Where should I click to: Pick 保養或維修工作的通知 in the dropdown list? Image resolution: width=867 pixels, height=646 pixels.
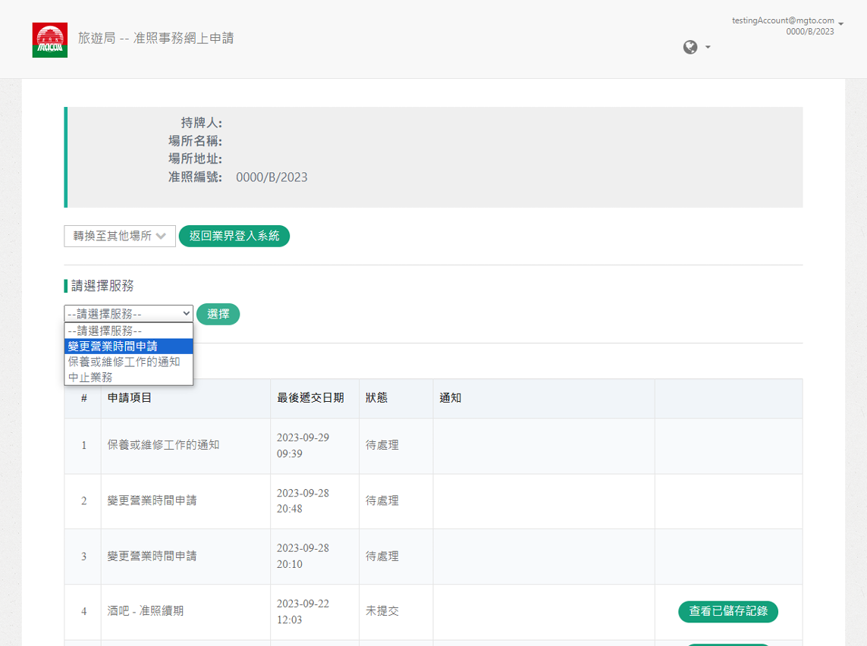tap(124, 362)
